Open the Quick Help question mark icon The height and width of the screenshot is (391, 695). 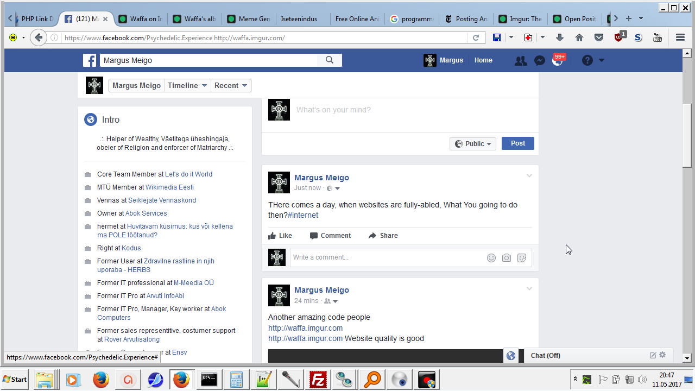(x=587, y=60)
